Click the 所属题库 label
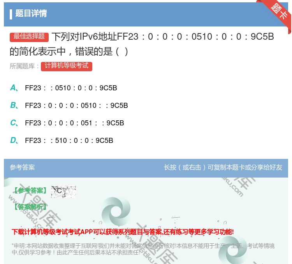The height and width of the screenshot is (264, 292). pyautogui.click(x=25, y=66)
